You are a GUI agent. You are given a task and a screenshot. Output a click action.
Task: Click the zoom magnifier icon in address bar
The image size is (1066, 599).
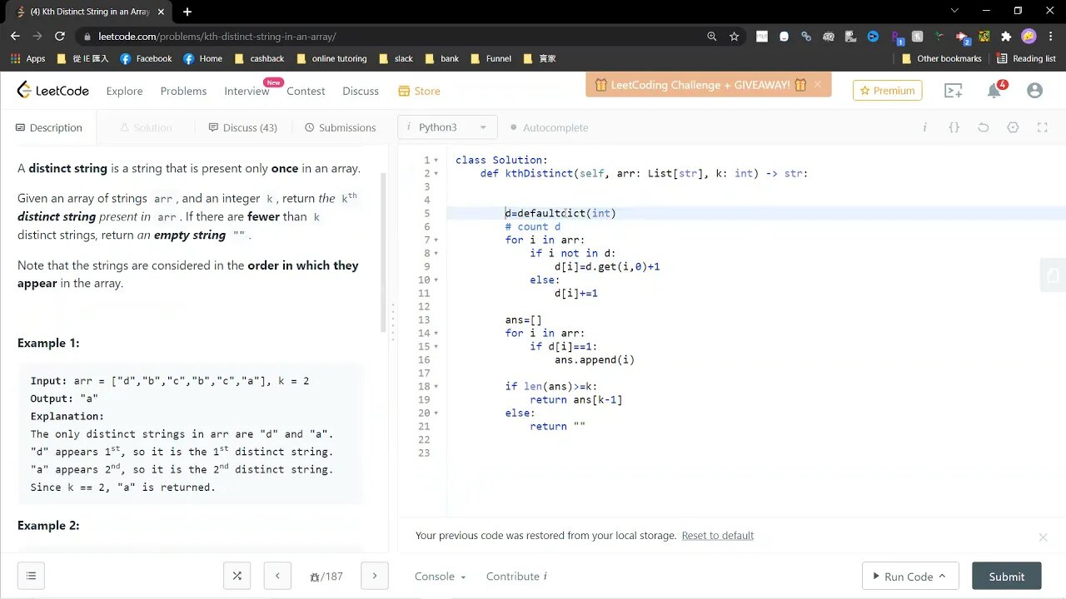pyautogui.click(x=711, y=37)
